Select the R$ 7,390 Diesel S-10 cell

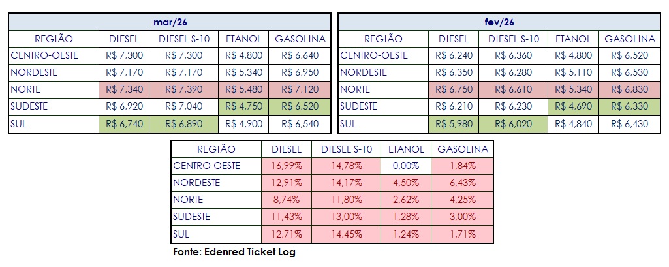coord(183,89)
